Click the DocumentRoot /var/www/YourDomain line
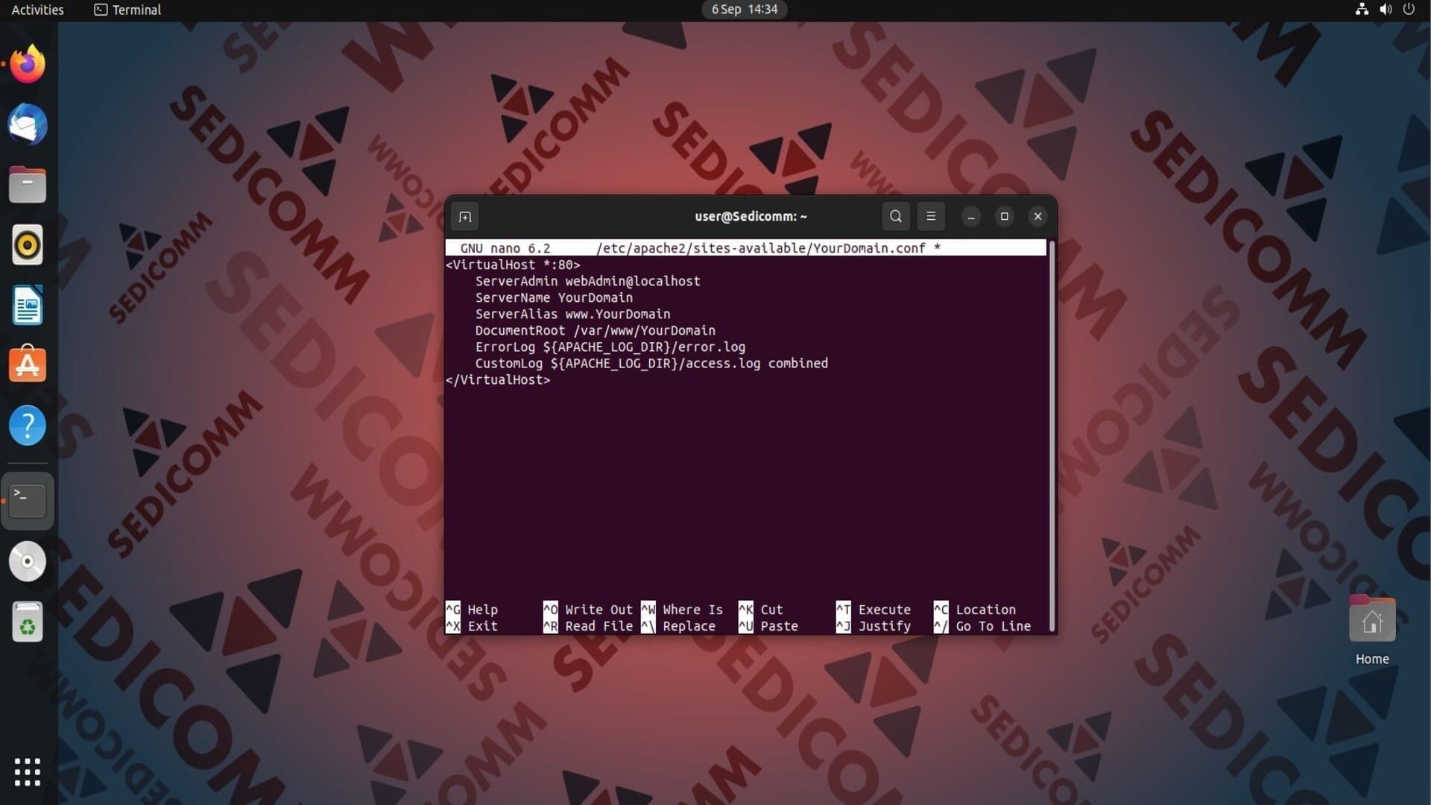 [x=595, y=330]
